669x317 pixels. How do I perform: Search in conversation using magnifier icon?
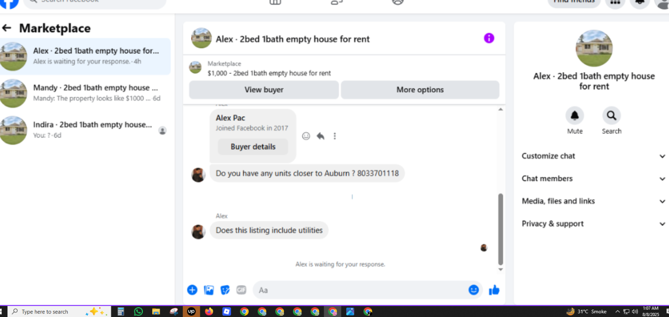(x=611, y=115)
